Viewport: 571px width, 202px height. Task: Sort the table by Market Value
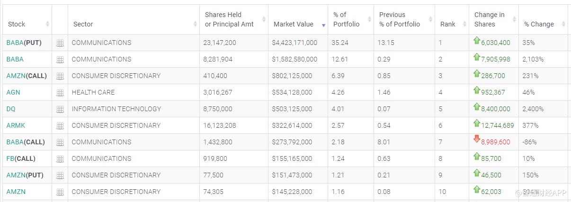[x=294, y=24]
